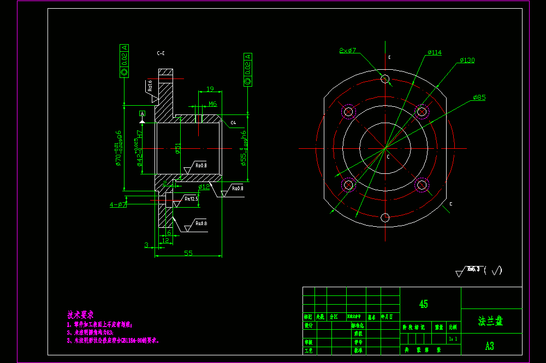The width and height of the screenshot is (546, 363).
Task: Select the ø114 diameter dimension
Action: click(435, 52)
